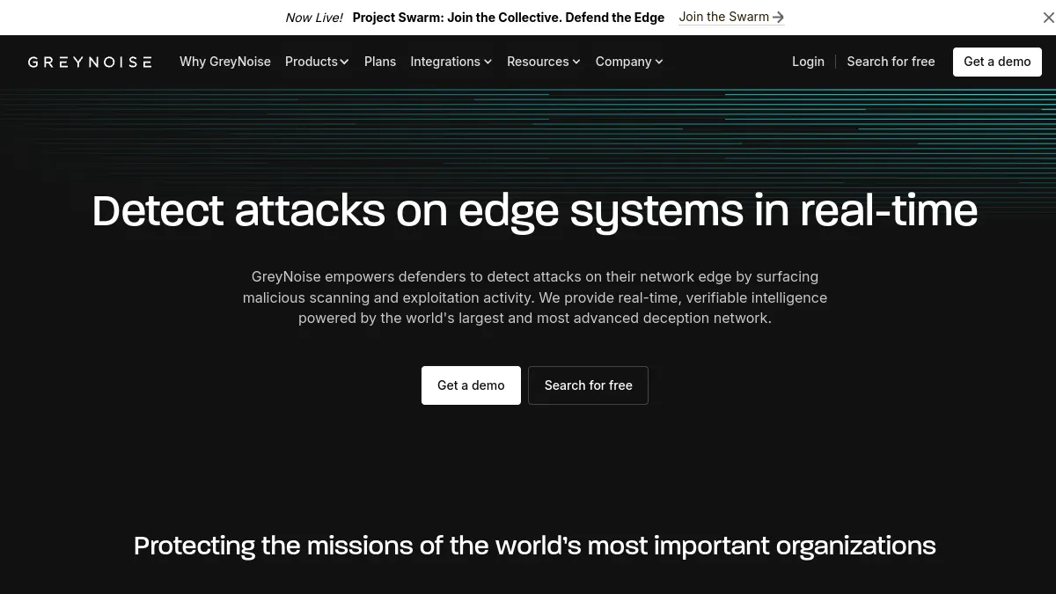Click the arrow icon after Join the Swarm
Viewport: 1056px width, 594px height.
tap(778, 17)
